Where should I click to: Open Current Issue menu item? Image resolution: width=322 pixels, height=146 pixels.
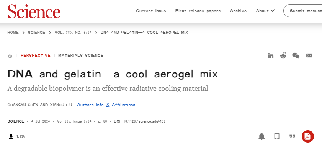coord(151,11)
